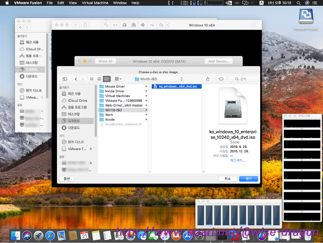Click the ISO disk image preview thumbnail
The image size is (323, 243).
click(233, 106)
